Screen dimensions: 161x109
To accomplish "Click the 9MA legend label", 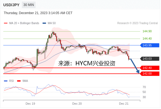I will click(x=25, y=81).
